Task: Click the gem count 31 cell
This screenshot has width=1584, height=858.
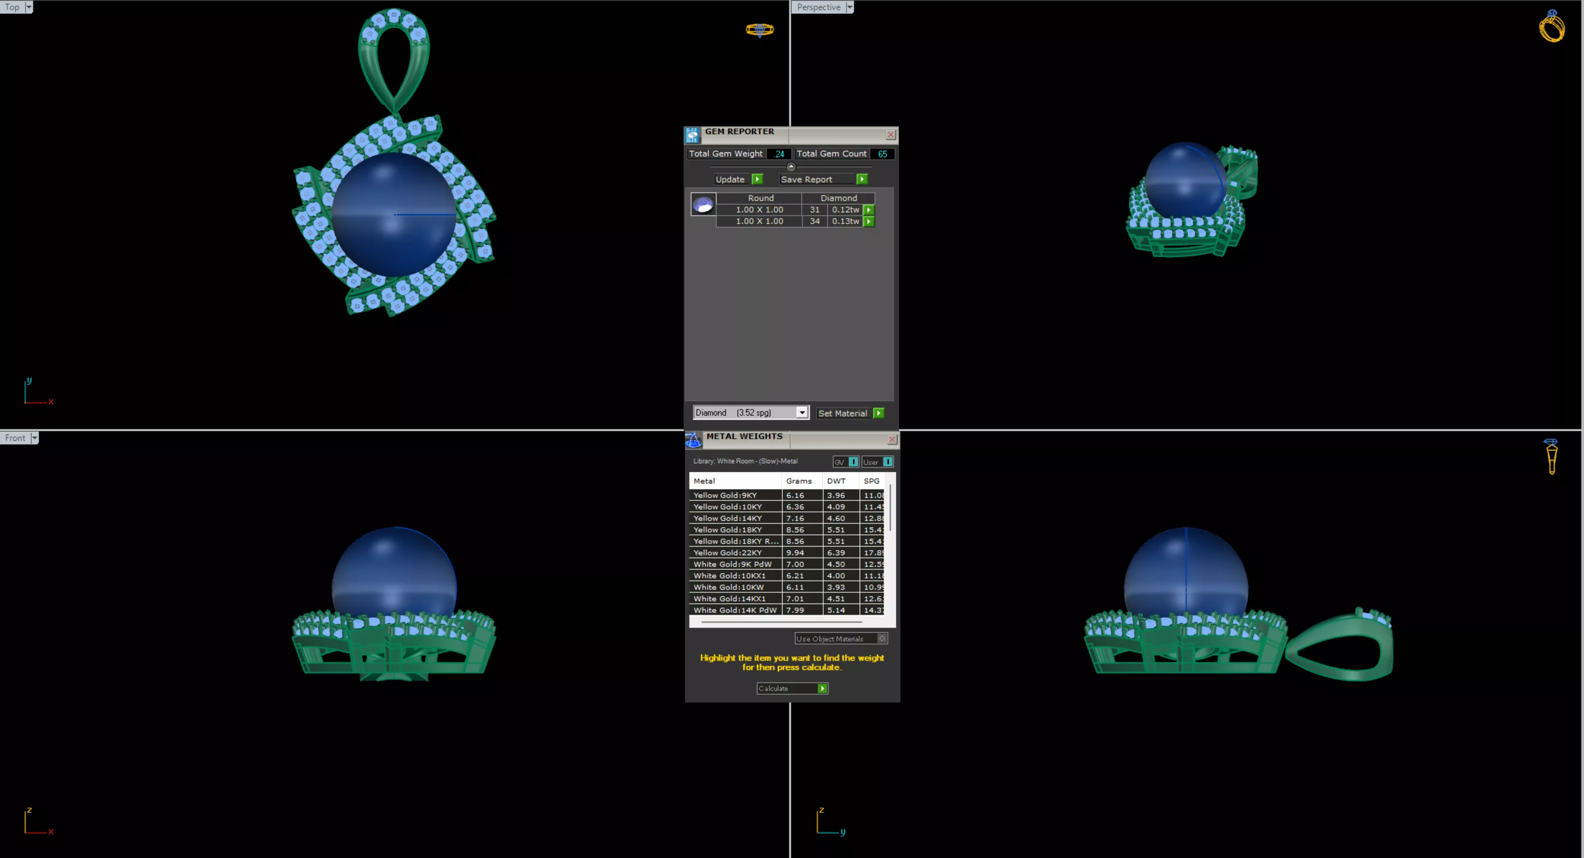Action: click(x=815, y=210)
